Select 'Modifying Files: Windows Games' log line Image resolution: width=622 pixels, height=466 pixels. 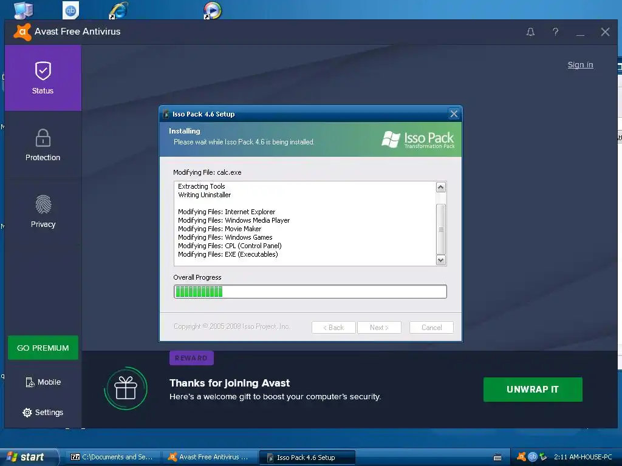[225, 237]
